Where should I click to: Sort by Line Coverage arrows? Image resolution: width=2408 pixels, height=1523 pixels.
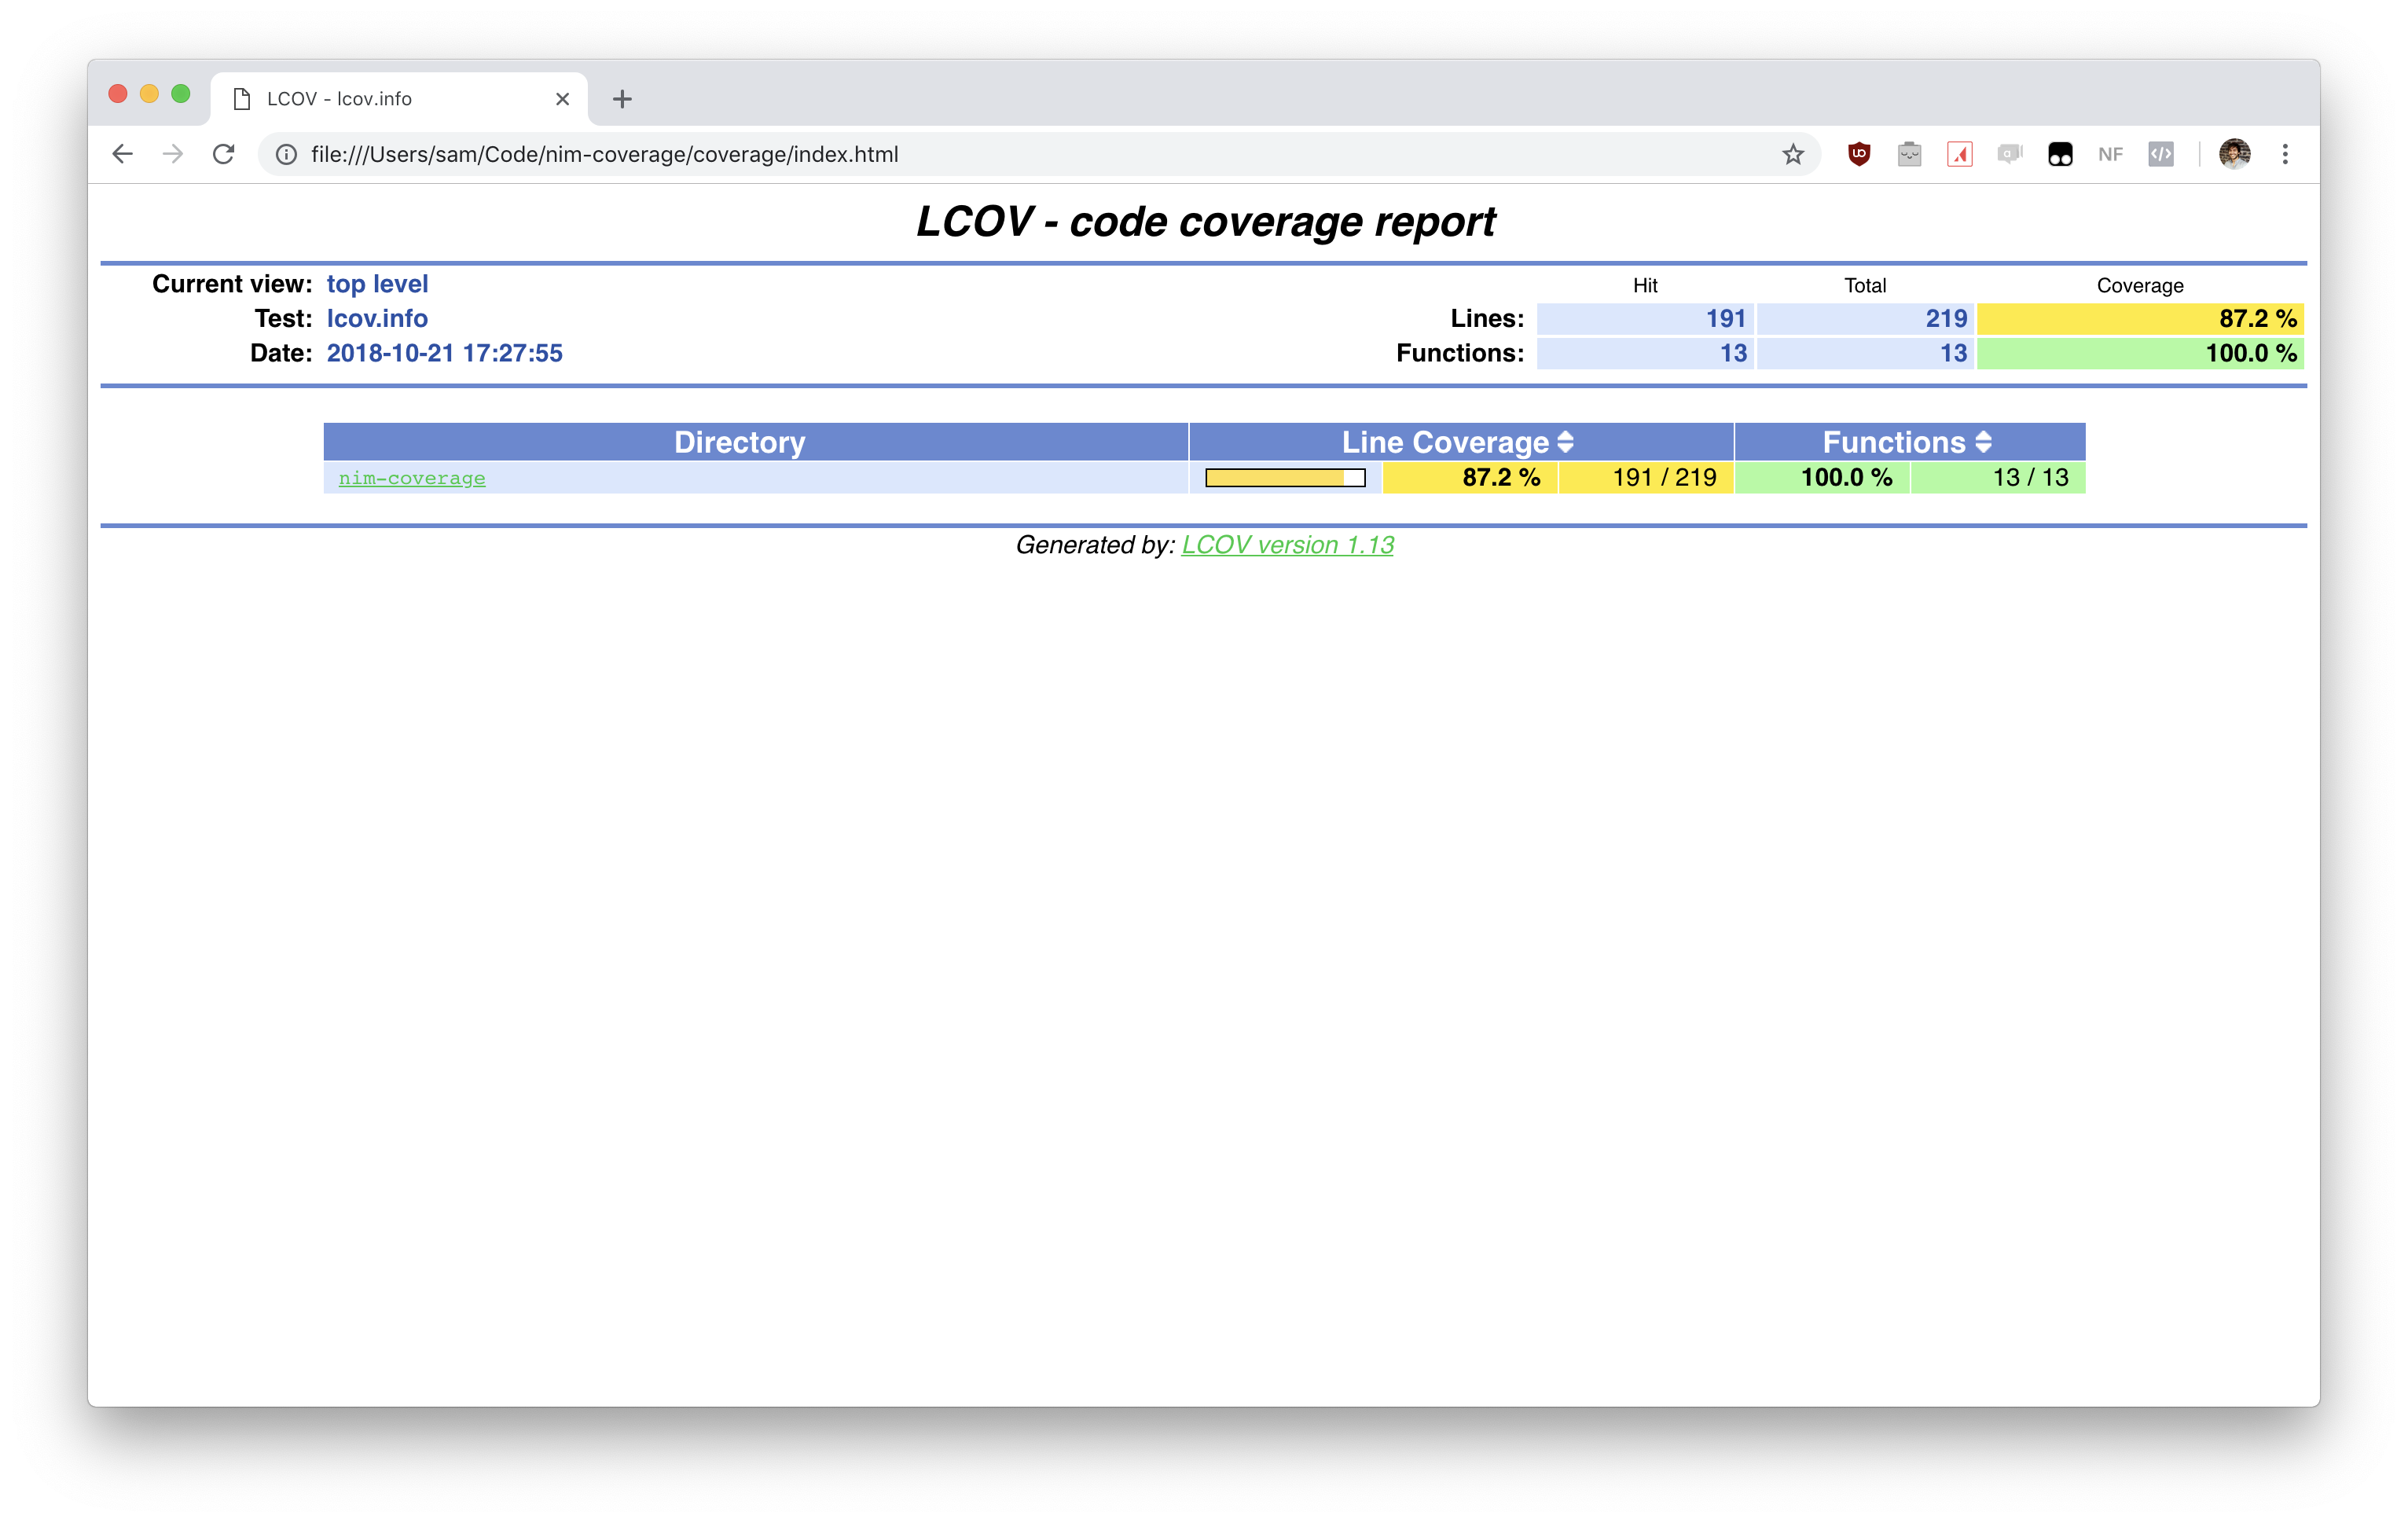click(1566, 442)
